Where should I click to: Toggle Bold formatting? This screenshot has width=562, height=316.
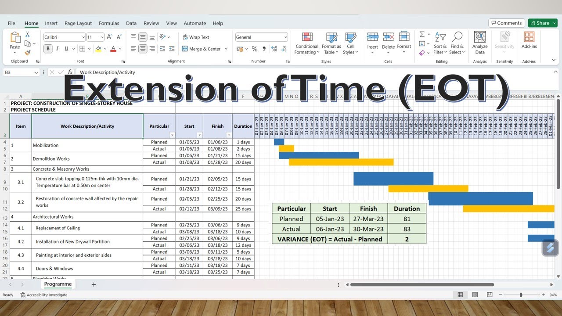48,49
